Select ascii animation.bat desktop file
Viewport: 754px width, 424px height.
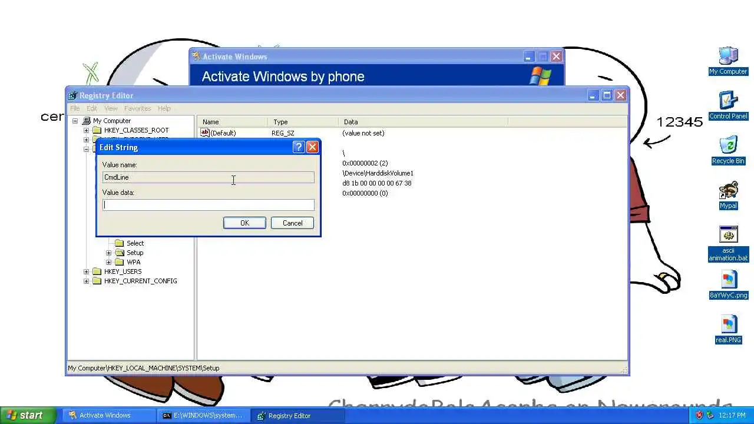pos(728,244)
